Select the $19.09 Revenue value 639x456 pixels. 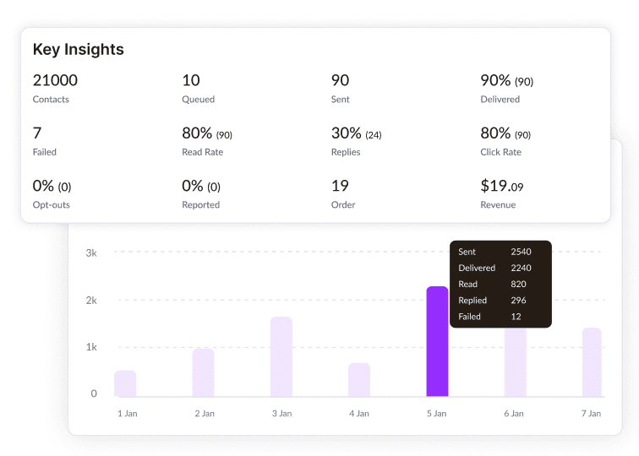[502, 186]
